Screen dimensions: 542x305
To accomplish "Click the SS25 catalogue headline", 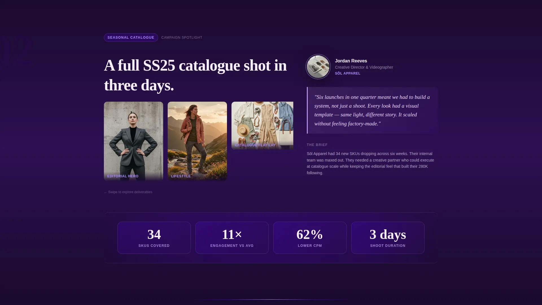I will pos(195,75).
